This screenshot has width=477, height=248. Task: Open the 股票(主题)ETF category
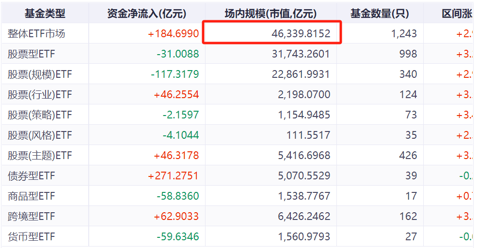40,155
